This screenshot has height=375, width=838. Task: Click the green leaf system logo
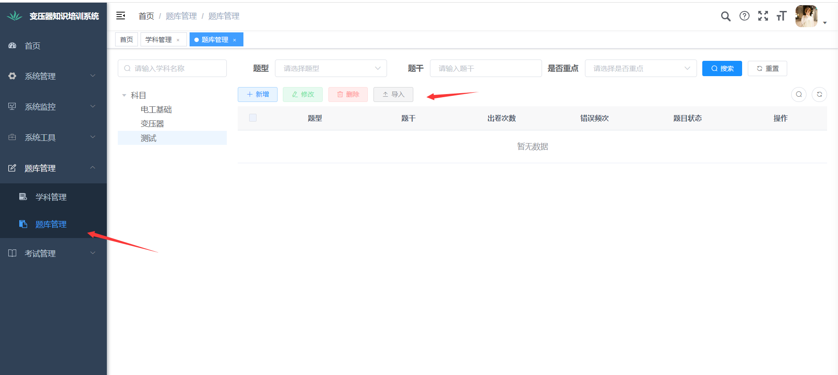[x=14, y=16]
